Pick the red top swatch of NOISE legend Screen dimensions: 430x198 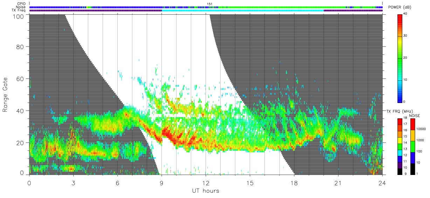point(413,124)
